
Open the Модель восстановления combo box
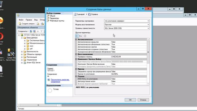(127, 25)
